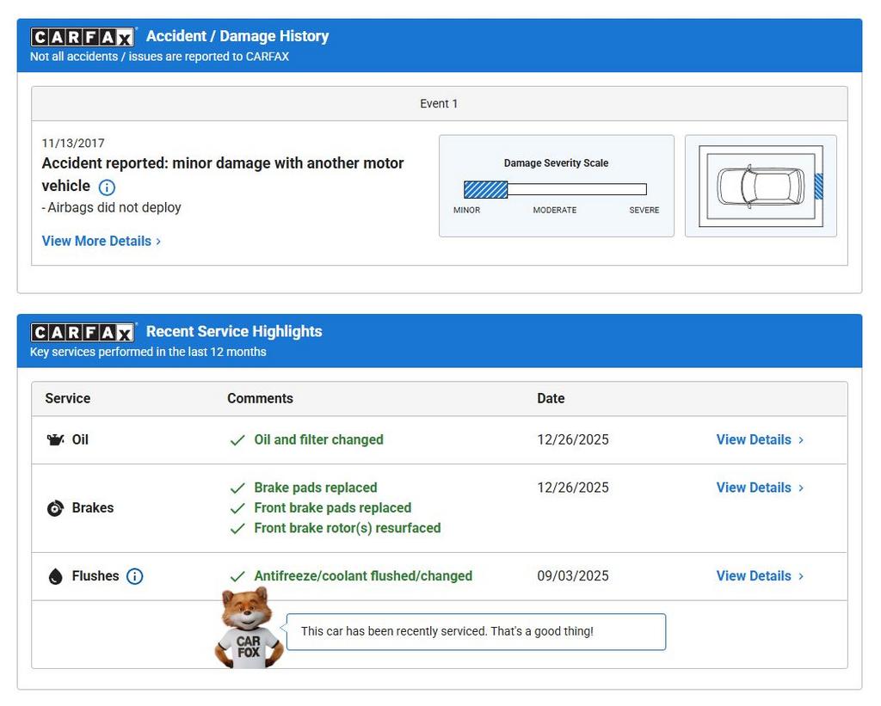Click the CARFAX logo in Accident History header
The height and width of the screenshot is (706, 881).
[83, 37]
